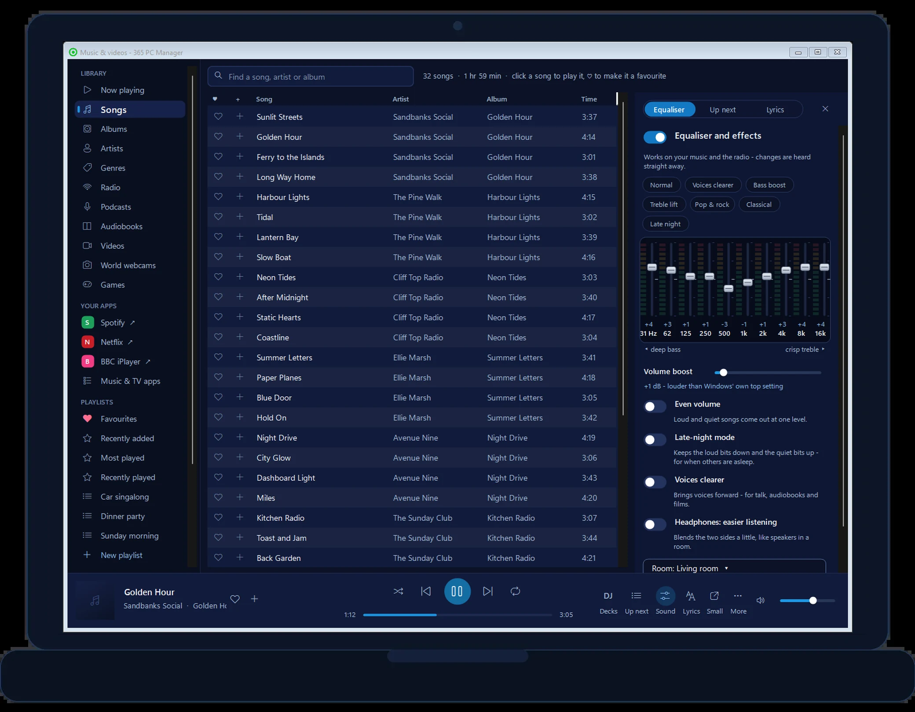Enable Late-night mode
This screenshot has height=712, width=915.
click(655, 440)
